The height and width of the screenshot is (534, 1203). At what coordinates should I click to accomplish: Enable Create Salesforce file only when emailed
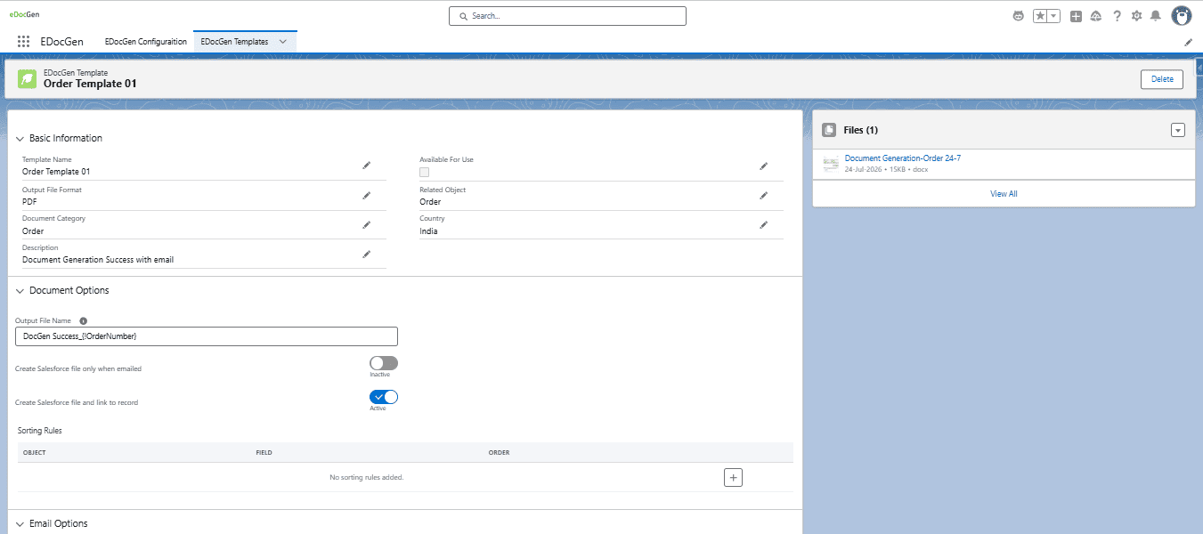pyautogui.click(x=384, y=363)
